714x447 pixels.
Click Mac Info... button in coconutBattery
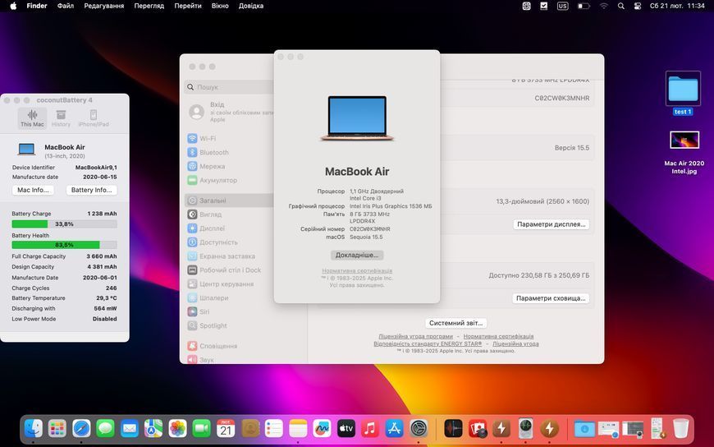click(33, 190)
